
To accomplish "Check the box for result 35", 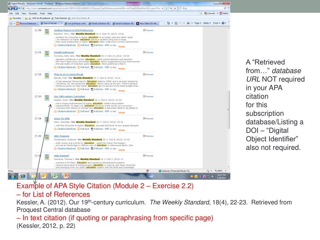I will click(x=36, y=136).
